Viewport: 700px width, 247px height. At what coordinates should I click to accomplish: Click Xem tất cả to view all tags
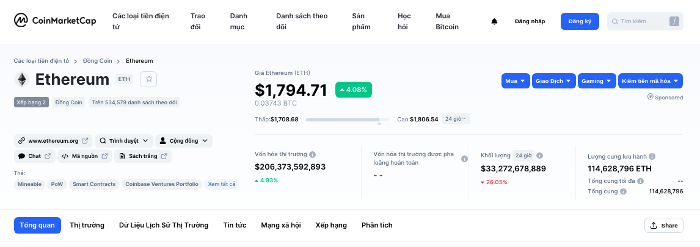point(222,184)
